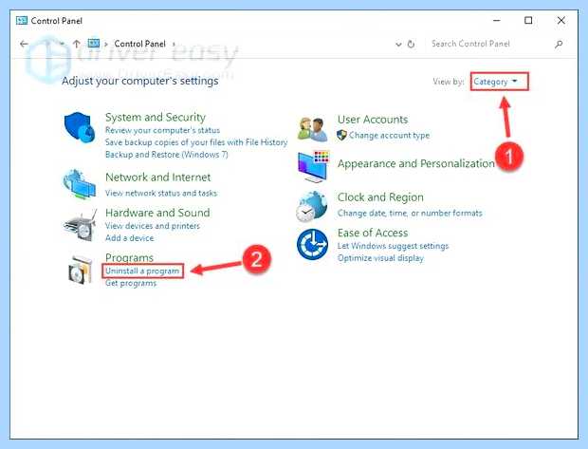Open recent locations dropdown arrow
Screen dimensions: 588x449
(62, 44)
